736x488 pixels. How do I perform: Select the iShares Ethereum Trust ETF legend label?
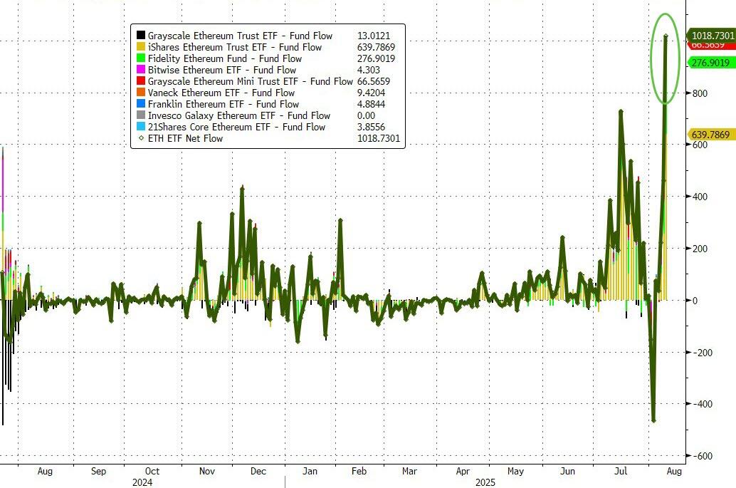[x=235, y=47]
